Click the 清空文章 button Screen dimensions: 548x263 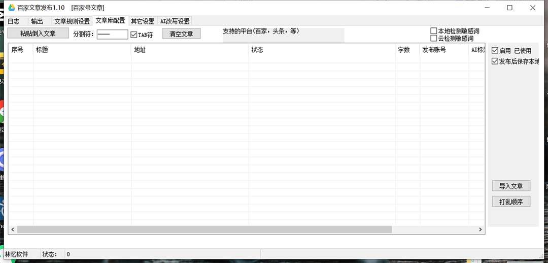tap(181, 34)
